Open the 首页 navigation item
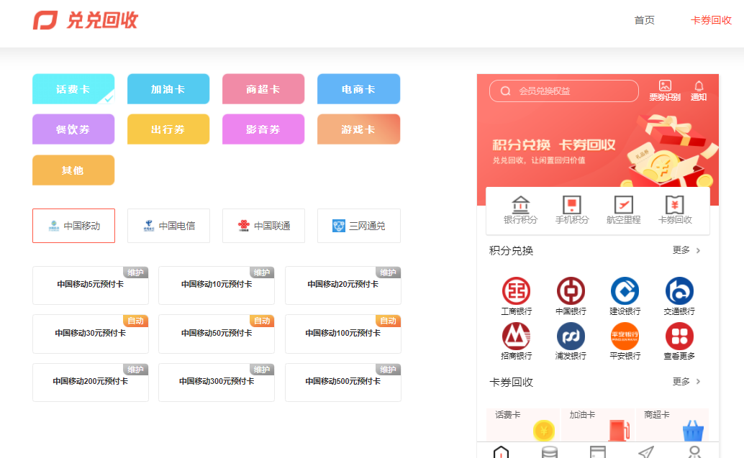Screen dimensions: 744x458 pyautogui.click(x=645, y=20)
